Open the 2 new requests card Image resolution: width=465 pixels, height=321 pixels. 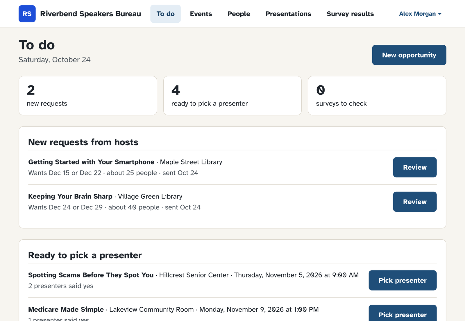pos(88,96)
